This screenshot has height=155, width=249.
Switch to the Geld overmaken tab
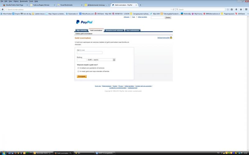click(96, 30)
